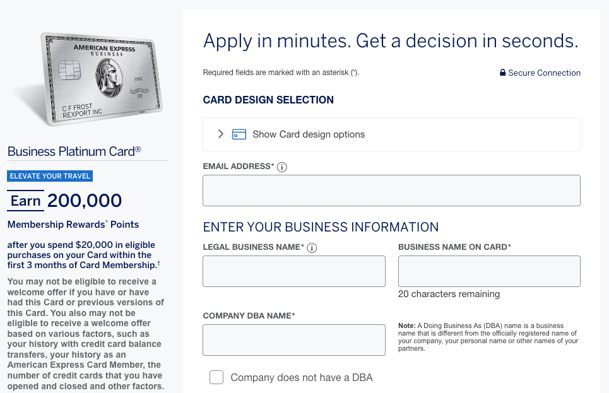
Task: Select the CARD DESIGN SELECTION heading
Action: (x=268, y=100)
